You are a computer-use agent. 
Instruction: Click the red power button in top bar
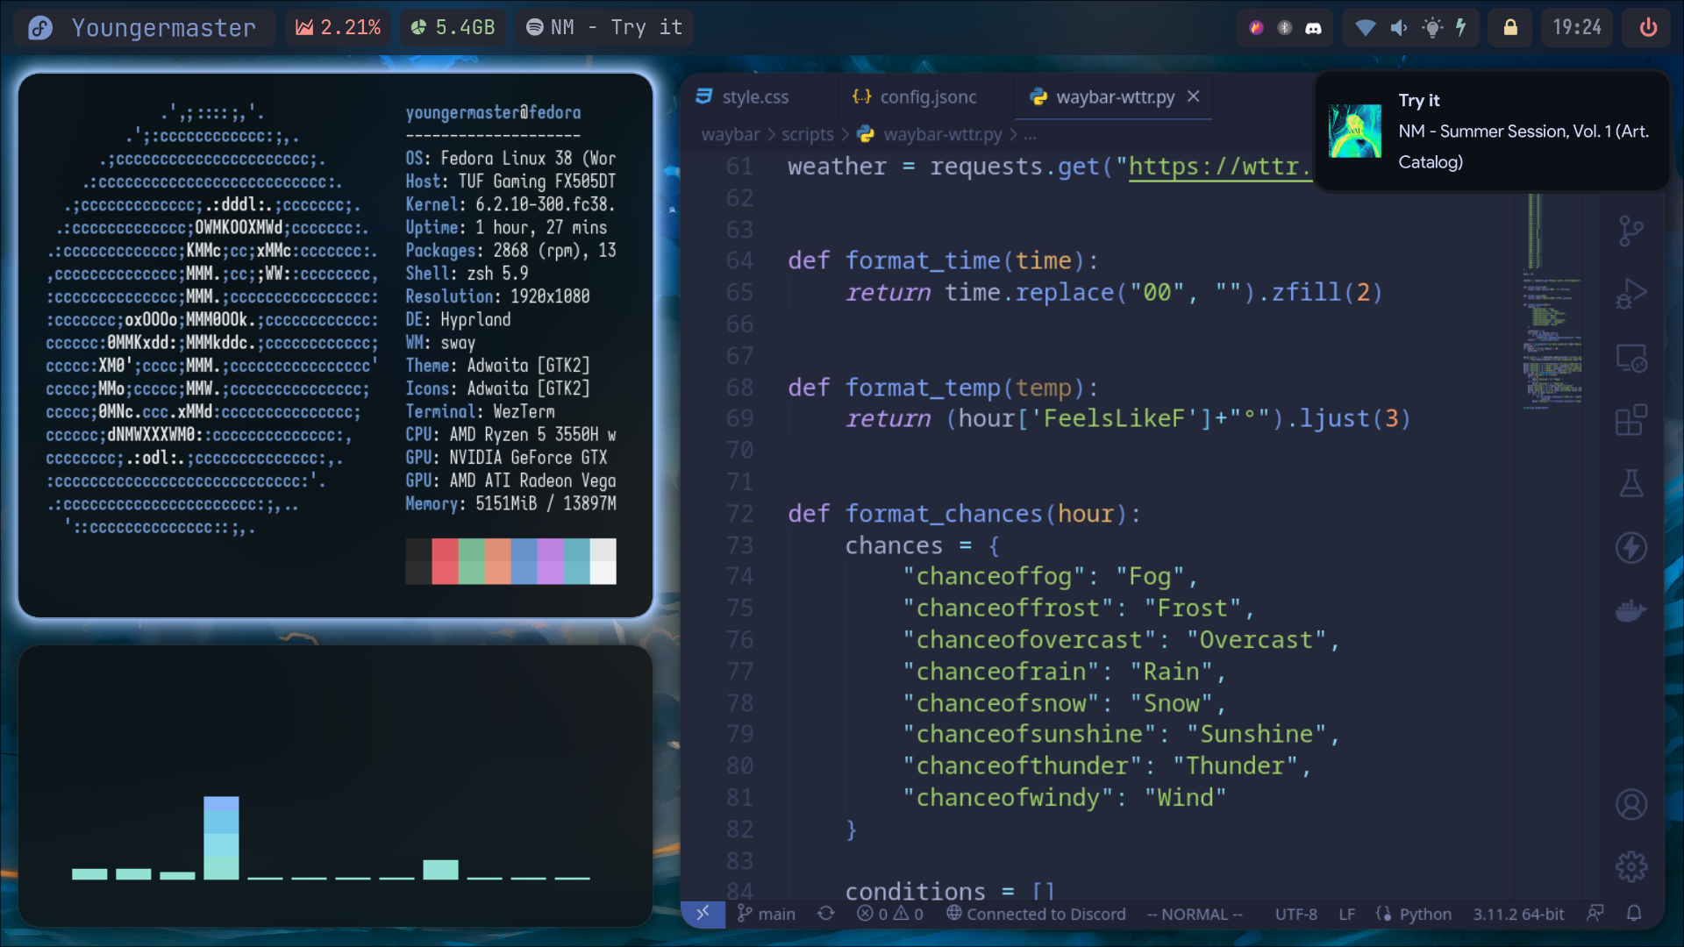coord(1648,27)
